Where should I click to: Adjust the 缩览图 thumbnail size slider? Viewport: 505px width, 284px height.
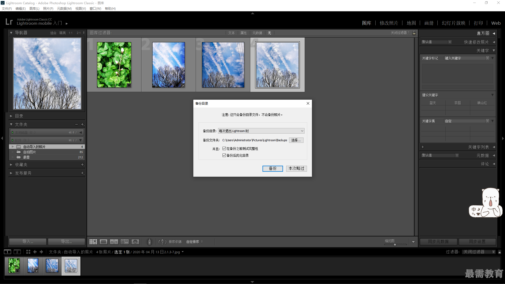click(395, 245)
